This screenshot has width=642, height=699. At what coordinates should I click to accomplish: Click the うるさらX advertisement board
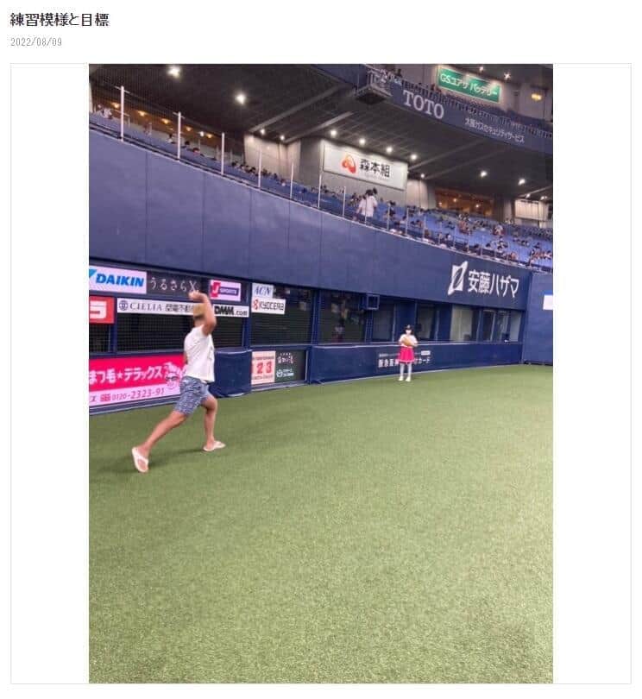pos(174,284)
